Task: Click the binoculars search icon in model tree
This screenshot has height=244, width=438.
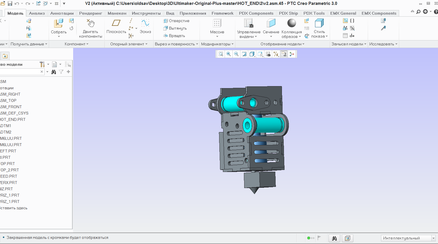Action: pos(54,72)
